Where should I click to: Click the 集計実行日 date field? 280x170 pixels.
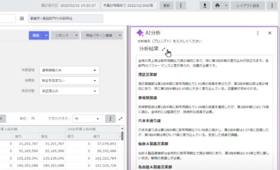coord(79,6)
